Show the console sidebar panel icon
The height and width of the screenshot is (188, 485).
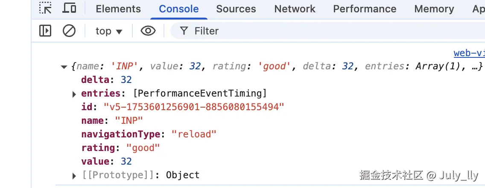(x=45, y=31)
